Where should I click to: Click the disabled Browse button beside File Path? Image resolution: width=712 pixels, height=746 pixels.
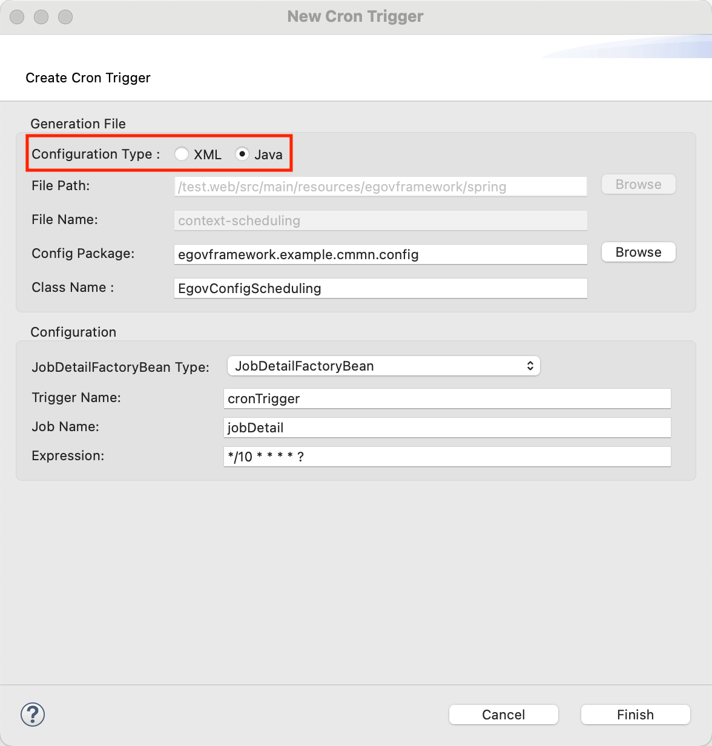point(638,185)
